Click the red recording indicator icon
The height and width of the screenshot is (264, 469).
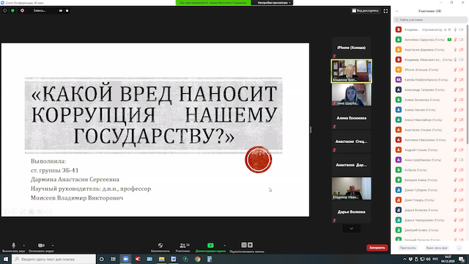click(x=22, y=10)
